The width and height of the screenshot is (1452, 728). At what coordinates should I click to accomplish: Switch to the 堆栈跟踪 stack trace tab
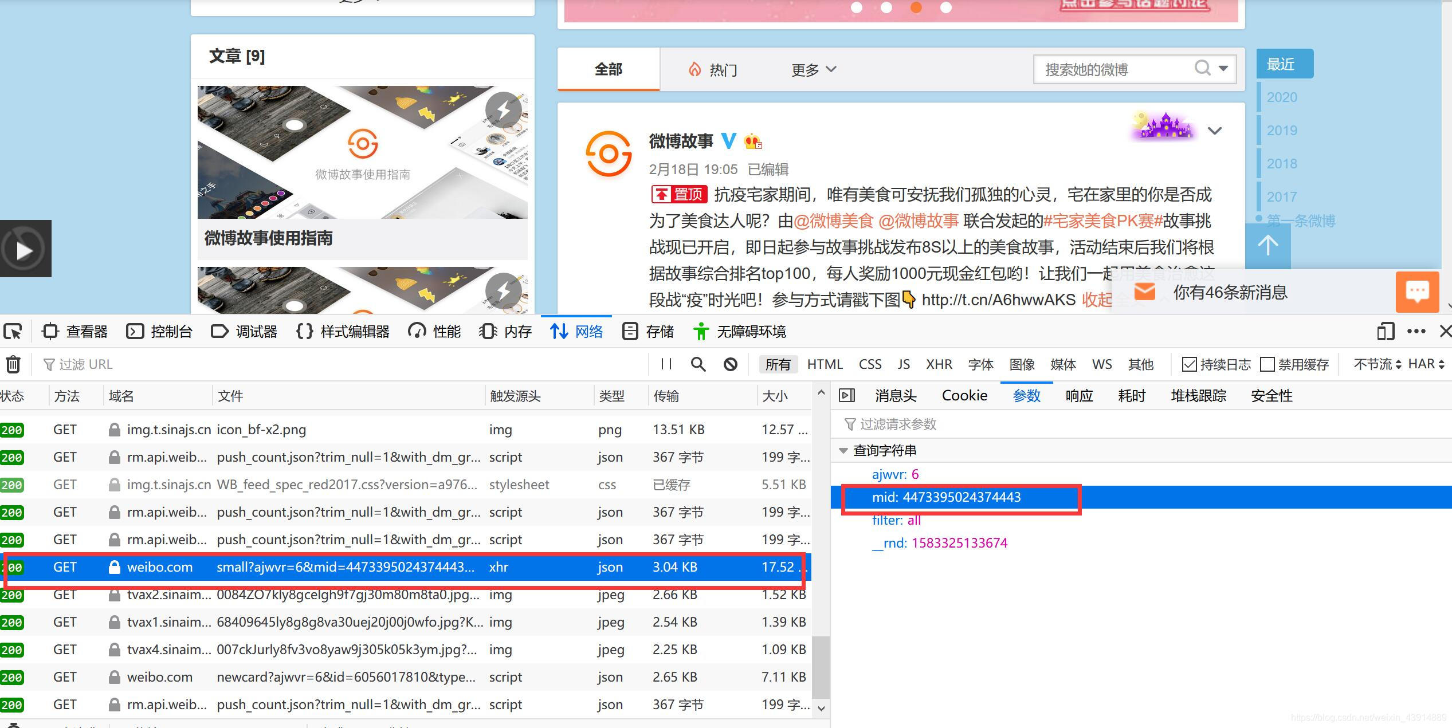1198,395
